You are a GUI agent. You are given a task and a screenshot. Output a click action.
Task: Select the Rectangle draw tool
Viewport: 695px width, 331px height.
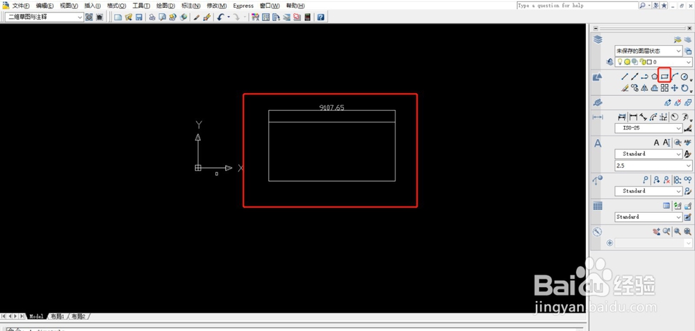pyautogui.click(x=664, y=76)
